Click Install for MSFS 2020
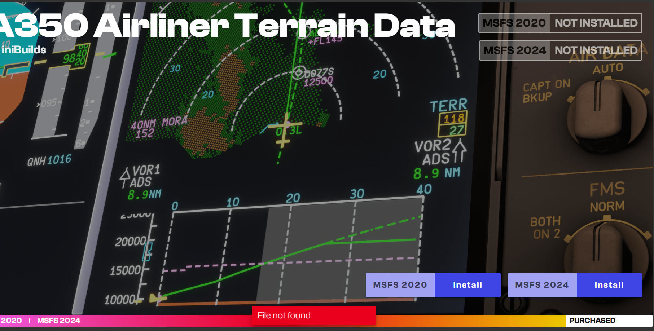 (467, 285)
